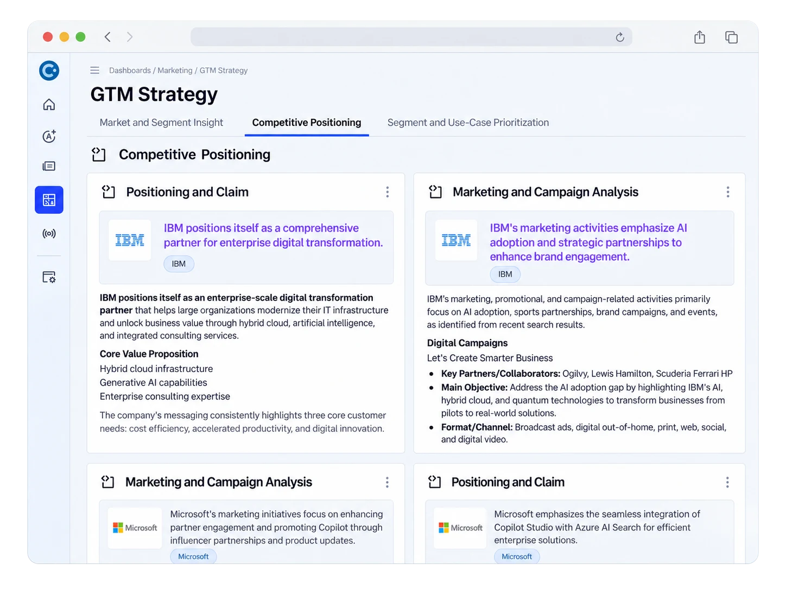Click the Core Value Proposition subheading
Viewport: 786px width, 589px height.
(x=149, y=354)
